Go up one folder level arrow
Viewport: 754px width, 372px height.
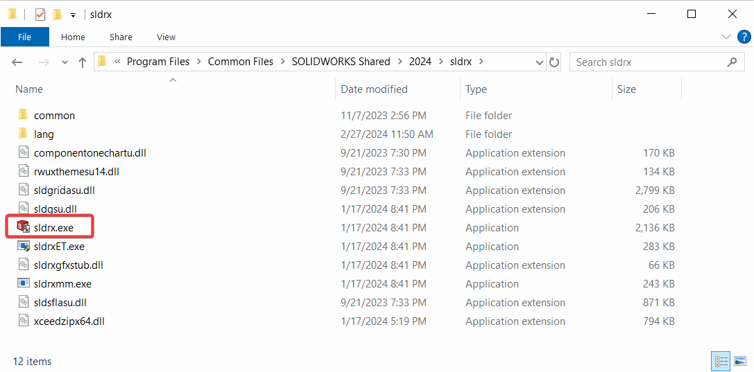pyautogui.click(x=83, y=62)
